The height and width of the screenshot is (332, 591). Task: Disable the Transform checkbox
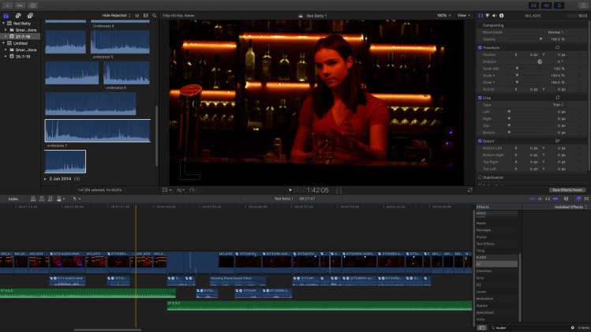480,47
